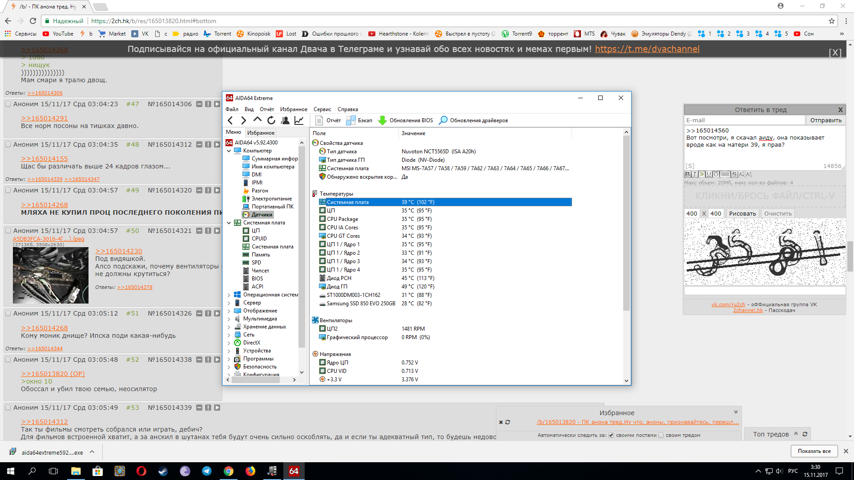Click the AIDA64 Forward navigation arrow
Screen dimensions: 854x480
[x=243, y=120]
